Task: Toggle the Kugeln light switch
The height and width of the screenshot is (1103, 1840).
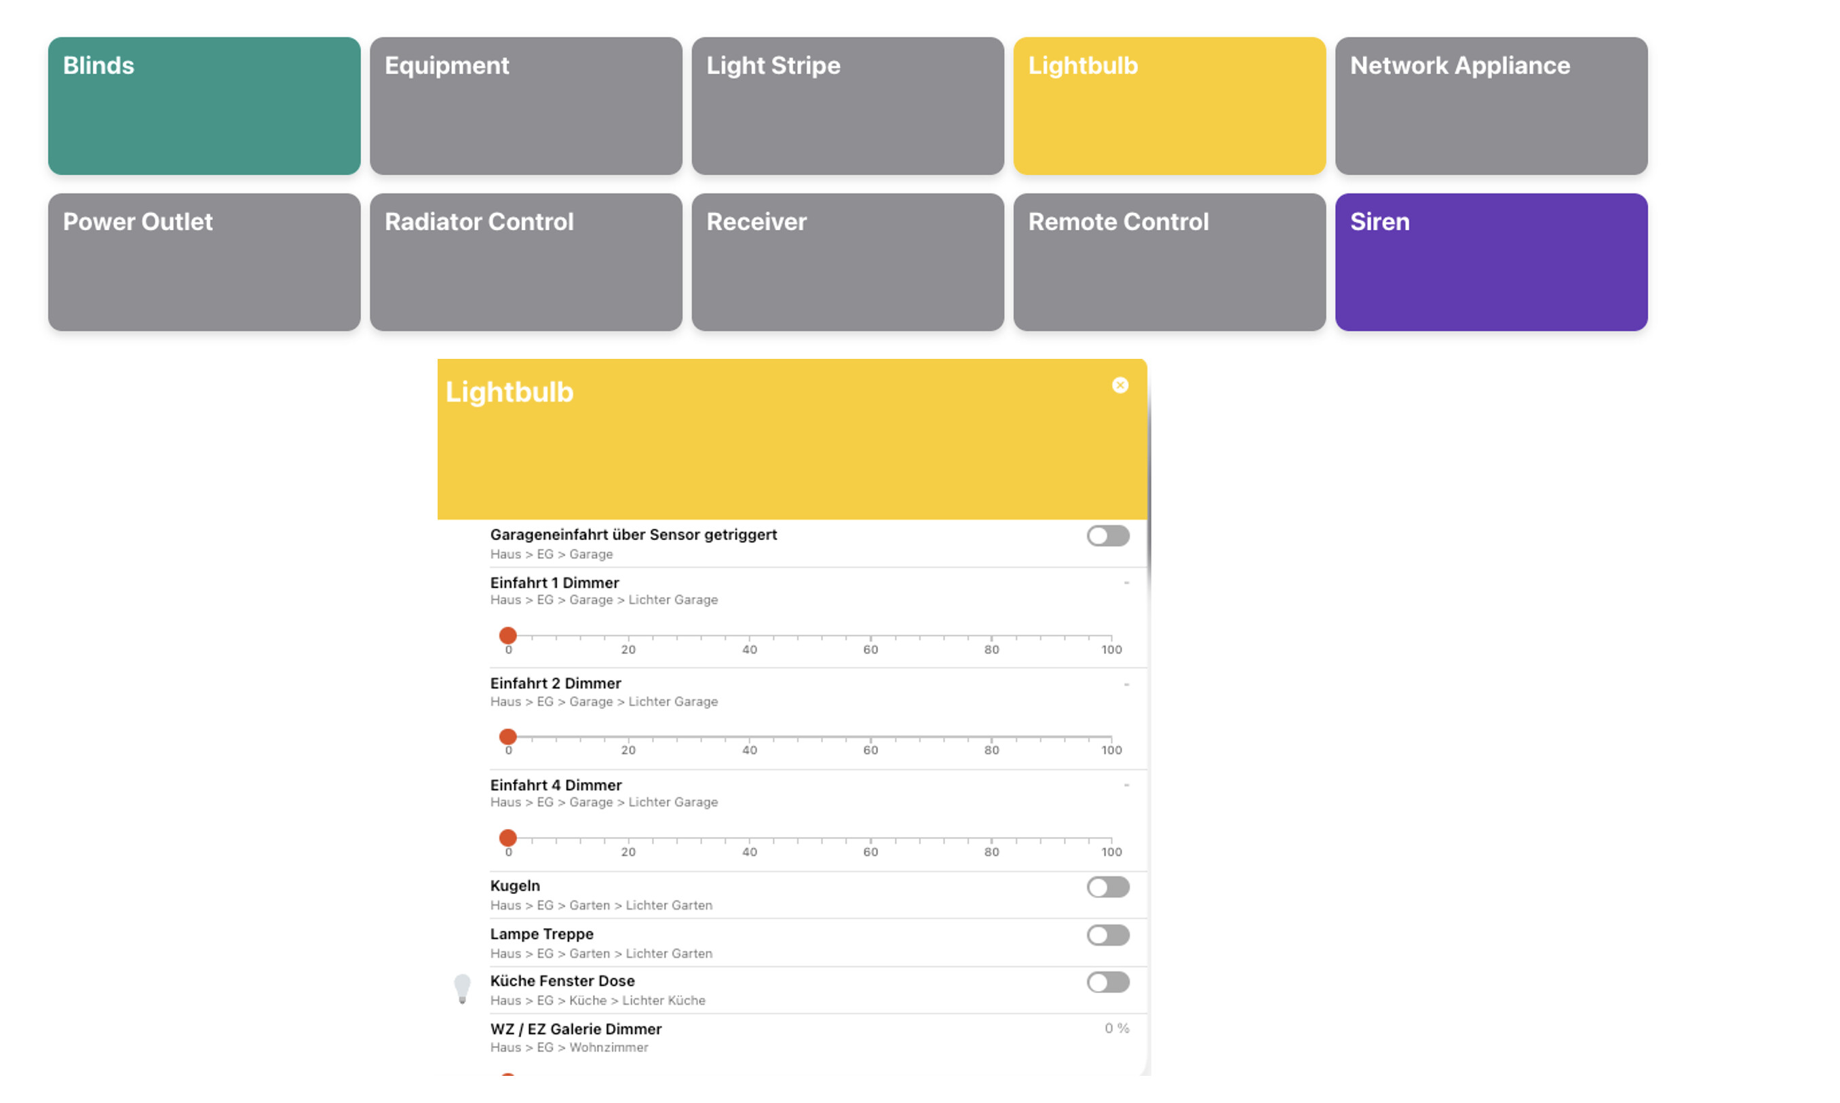Action: [1107, 887]
